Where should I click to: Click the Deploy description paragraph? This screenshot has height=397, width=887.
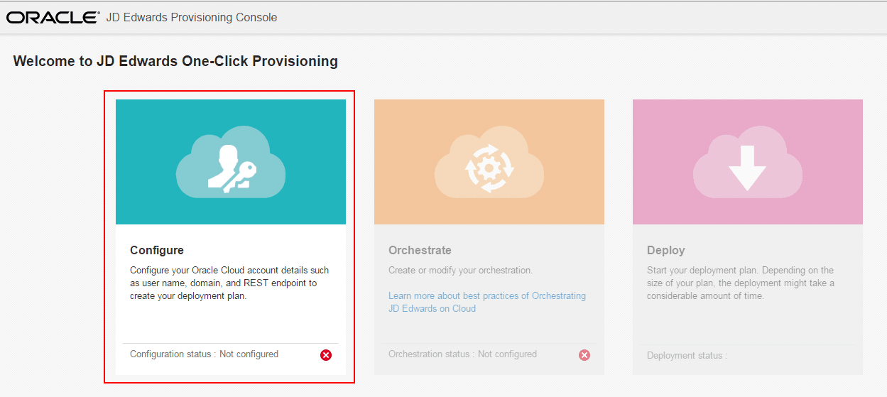click(x=741, y=283)
